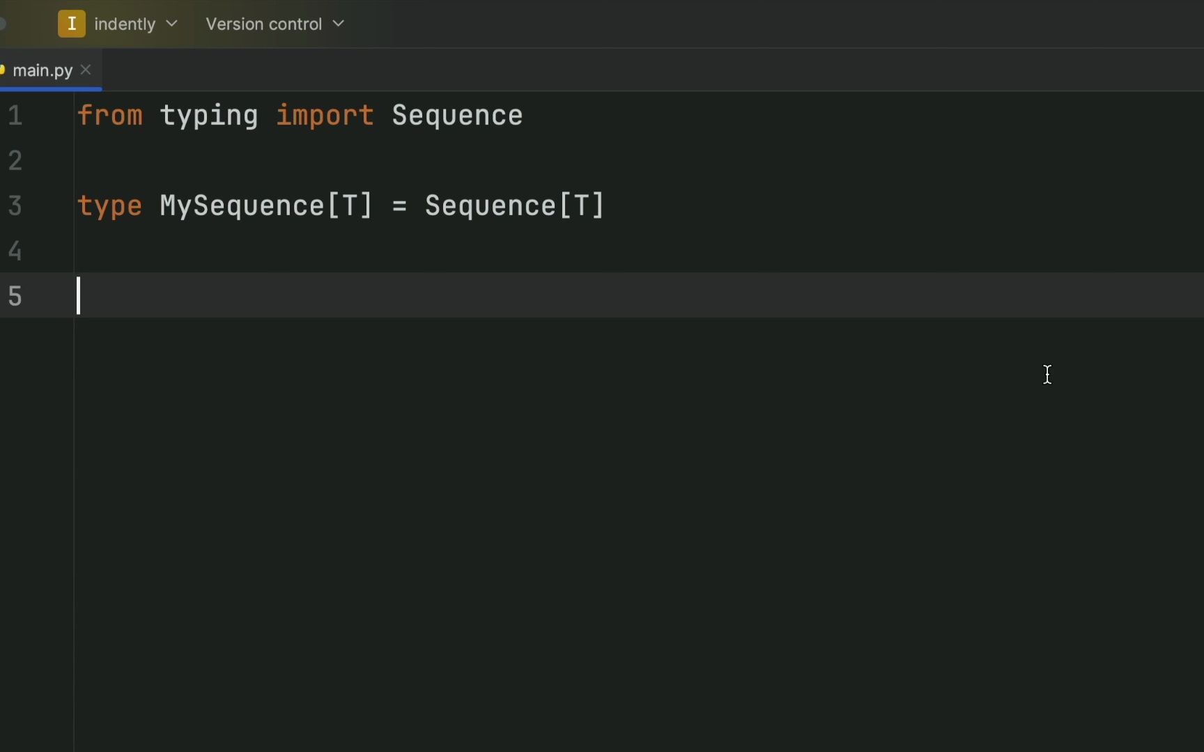Click line number 3 in gutter

[x=15, y=206]
